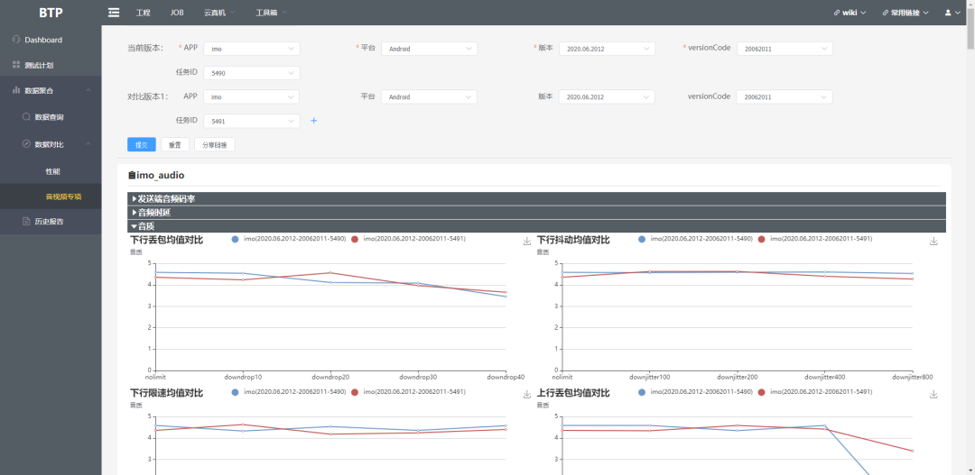Click the 常用链接 link icon
Screen dimensions: 975x475
pos(886,13)
